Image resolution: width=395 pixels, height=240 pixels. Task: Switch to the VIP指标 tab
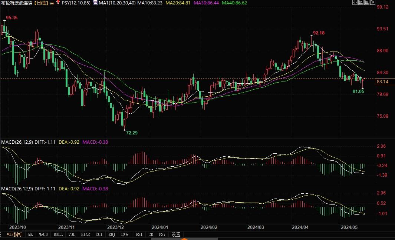click(14, 234)
